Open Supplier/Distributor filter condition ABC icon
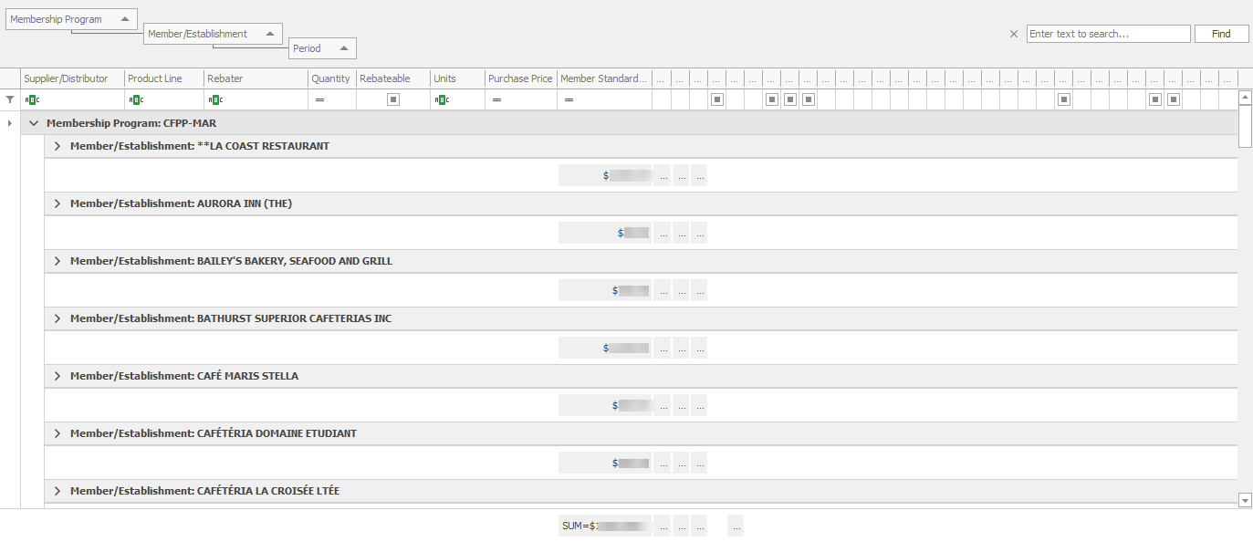 point(32,99)
